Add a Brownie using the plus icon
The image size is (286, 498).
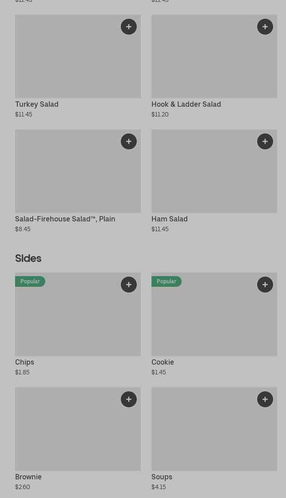click(x=129, y=399)
